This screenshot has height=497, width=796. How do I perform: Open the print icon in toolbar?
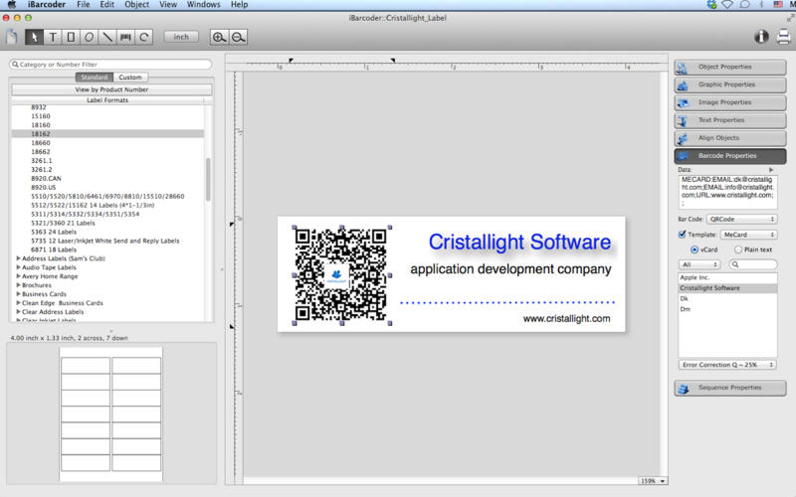coord(782,37)
